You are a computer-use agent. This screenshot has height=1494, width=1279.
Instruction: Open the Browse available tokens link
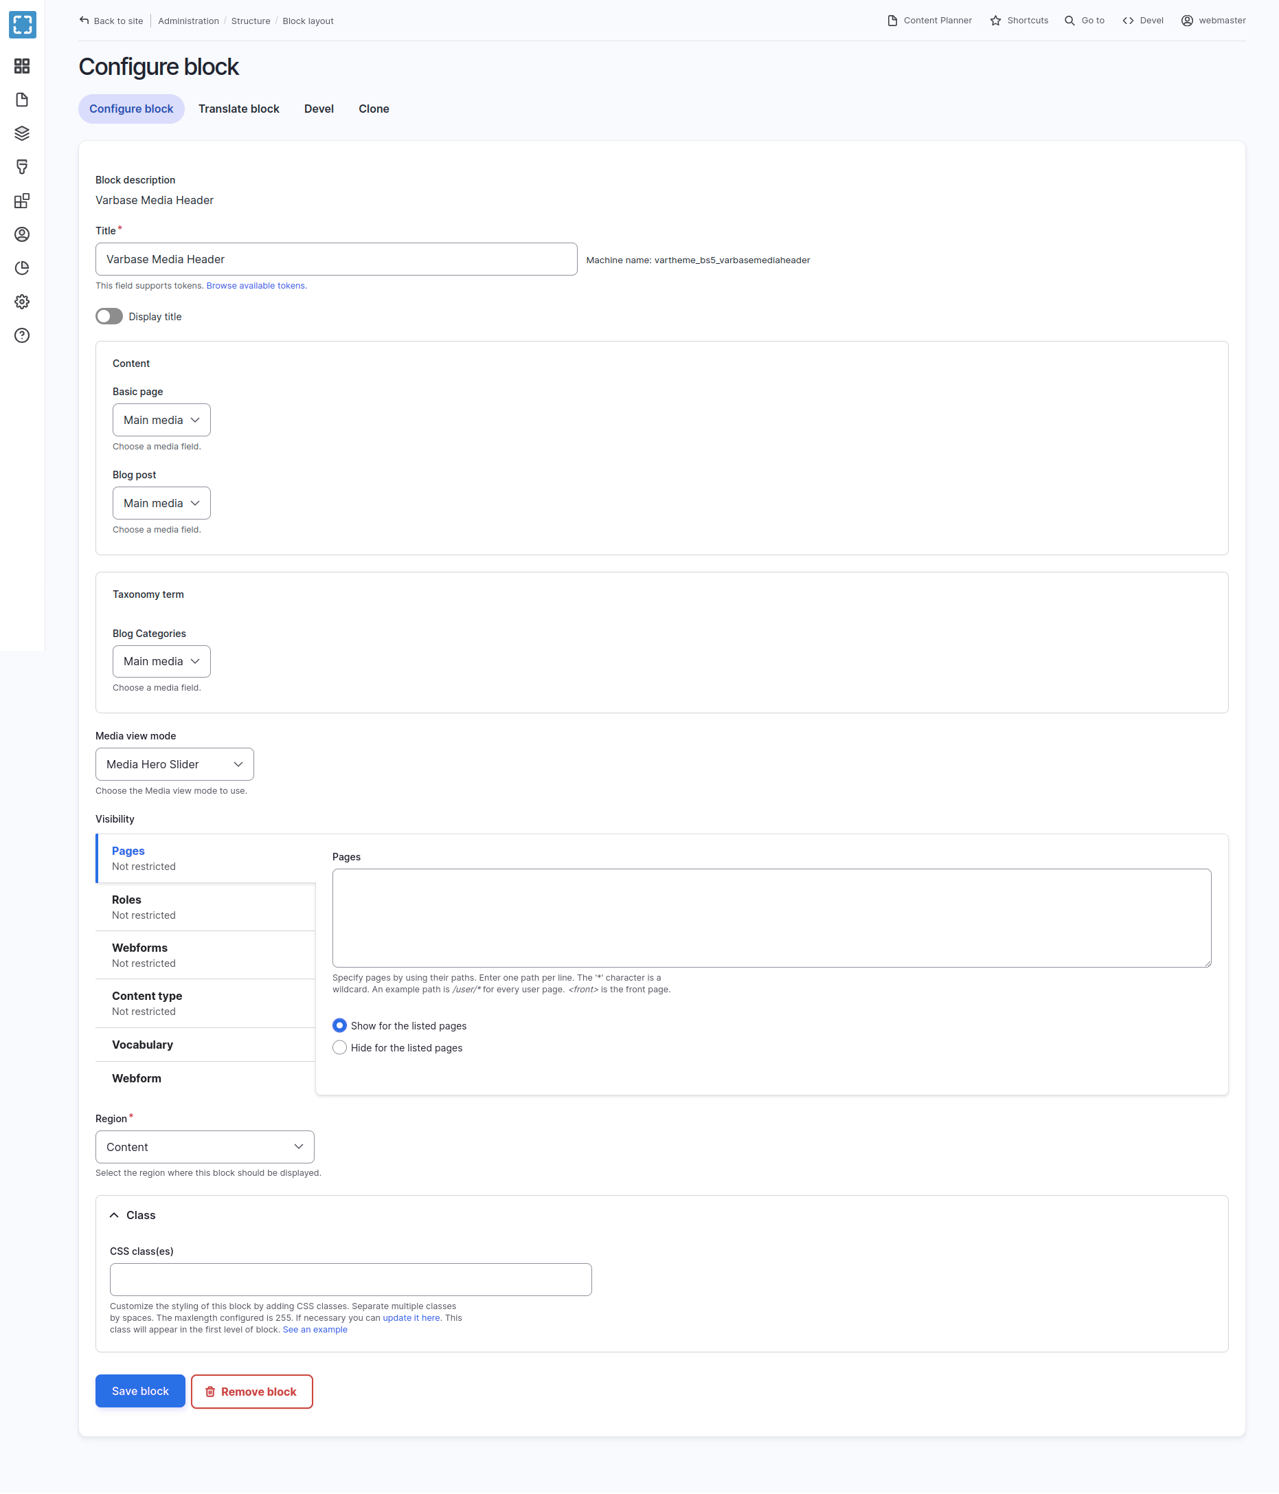coord(256,285)
